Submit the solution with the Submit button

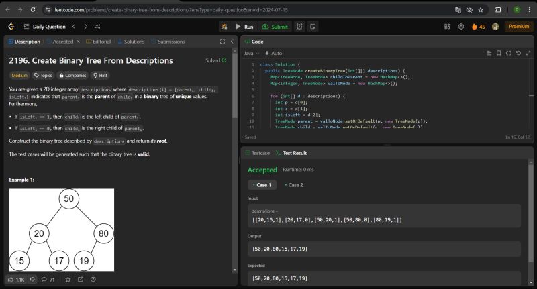275,27
